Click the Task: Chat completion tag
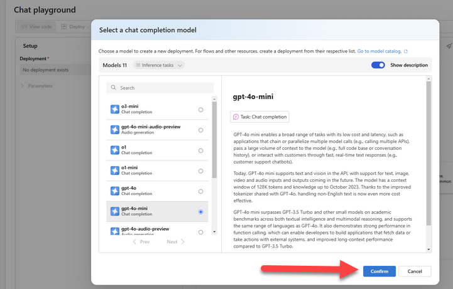 coord(259,117)
